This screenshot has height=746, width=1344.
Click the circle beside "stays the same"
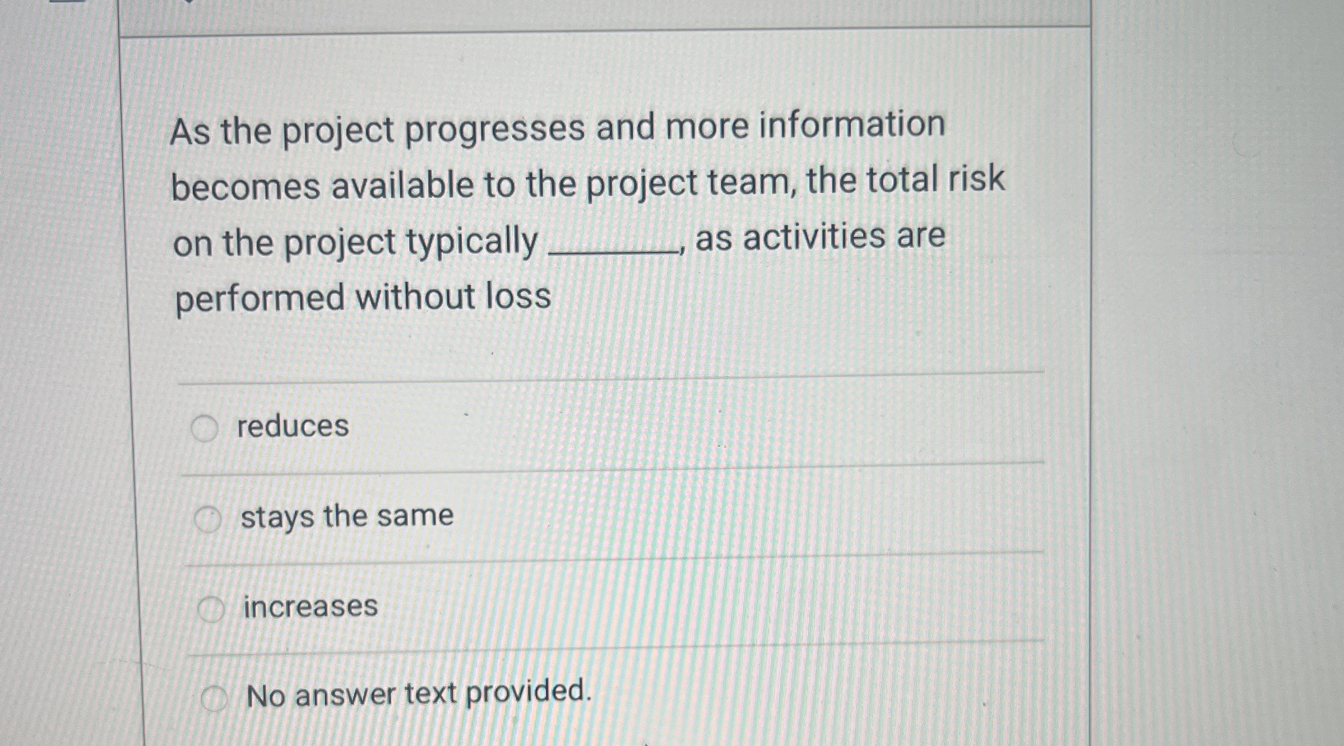tap(210, 516)
